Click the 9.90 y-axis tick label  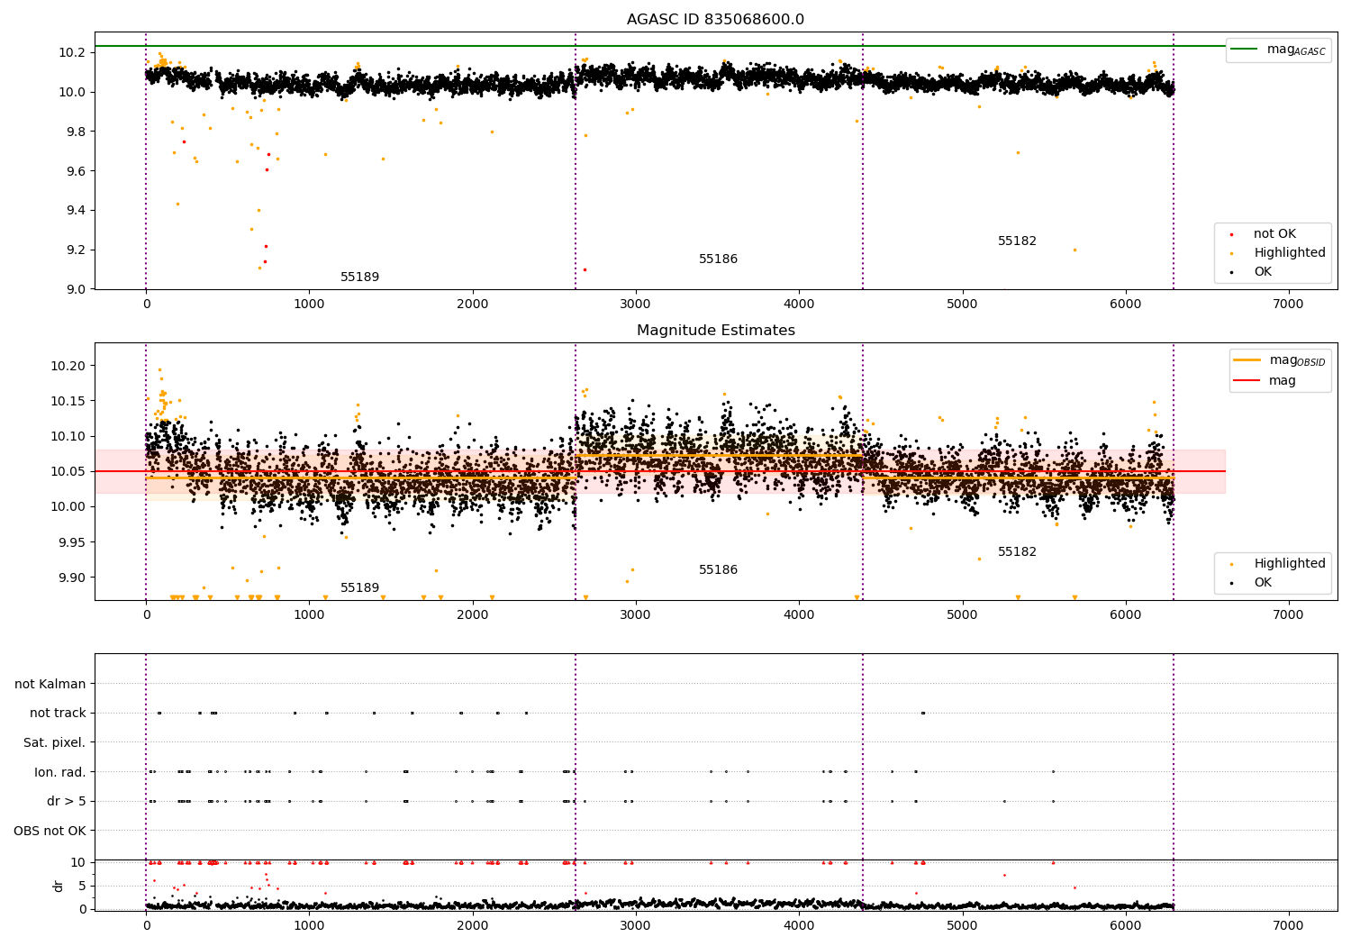(x=72, y=578)
